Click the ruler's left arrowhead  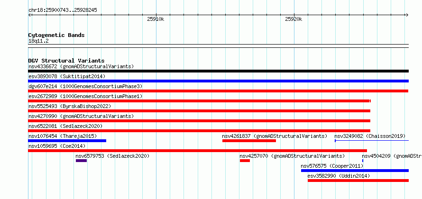(30, 15)
